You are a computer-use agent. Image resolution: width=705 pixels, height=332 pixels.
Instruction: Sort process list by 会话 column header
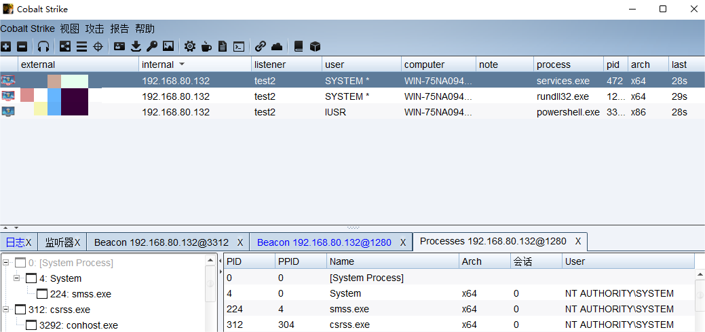click(536, 261)
